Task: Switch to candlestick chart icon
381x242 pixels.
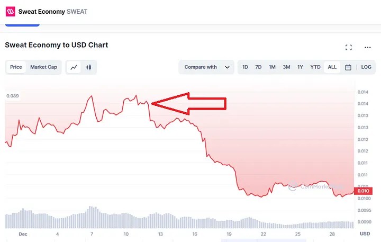Action: [89, 67]
